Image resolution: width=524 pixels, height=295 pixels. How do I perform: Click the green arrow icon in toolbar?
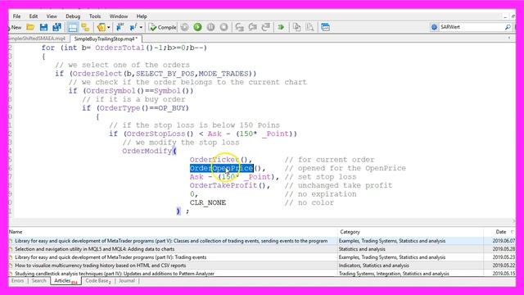(x=281, y=27)
